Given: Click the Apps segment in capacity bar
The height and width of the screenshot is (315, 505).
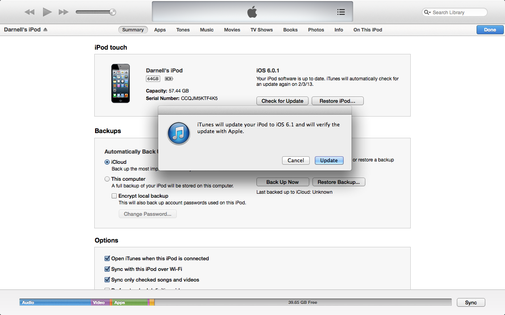Looking at the screenshot, I should tap(130, 302).
